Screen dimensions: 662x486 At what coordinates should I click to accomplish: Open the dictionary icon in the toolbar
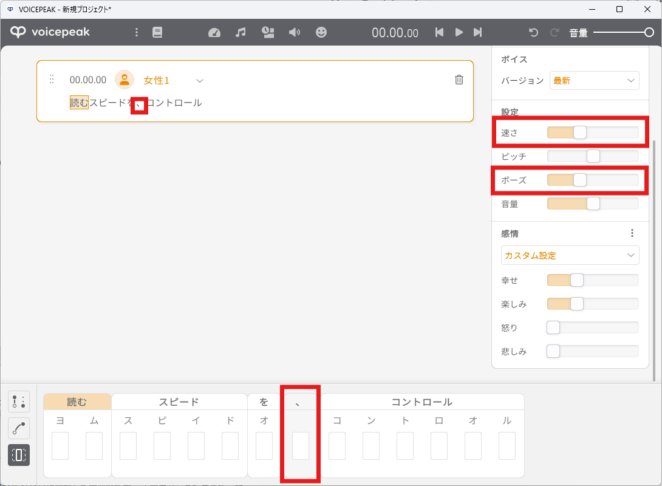pyautogui.click(x=157, y=33)
